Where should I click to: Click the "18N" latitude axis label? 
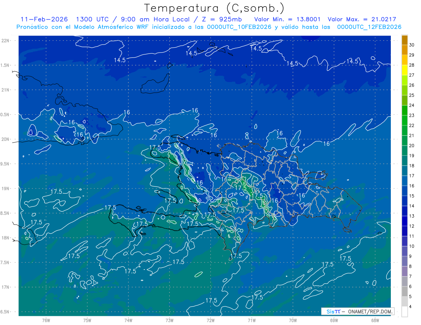tap(5, 238)
